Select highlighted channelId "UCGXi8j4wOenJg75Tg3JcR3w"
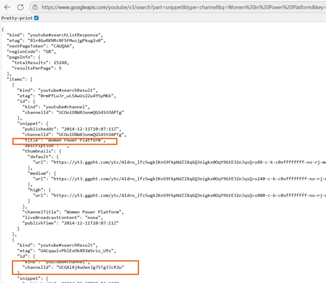Screen dimensions: 326x283 pos(90,267)
